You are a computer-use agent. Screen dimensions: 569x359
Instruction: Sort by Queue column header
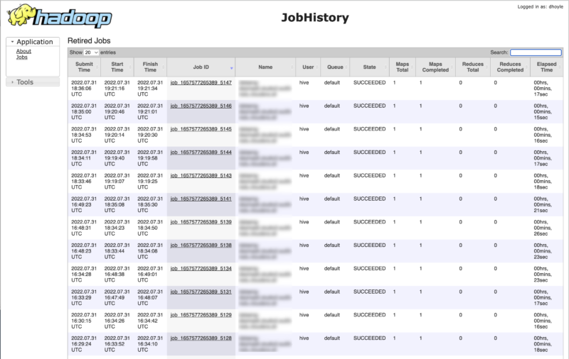click(334, 67)
